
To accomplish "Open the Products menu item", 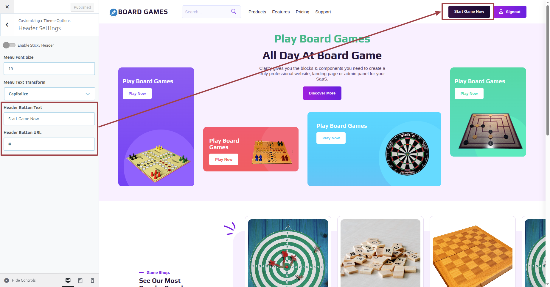I will pos(257,12).
